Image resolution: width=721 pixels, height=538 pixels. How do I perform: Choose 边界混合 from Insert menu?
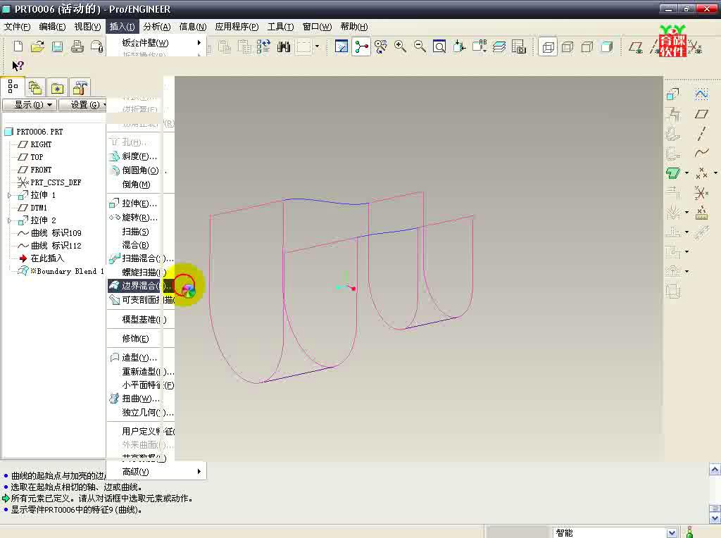[141, 286]
